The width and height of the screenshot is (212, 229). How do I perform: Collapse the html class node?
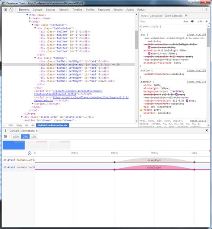point(27,15)
